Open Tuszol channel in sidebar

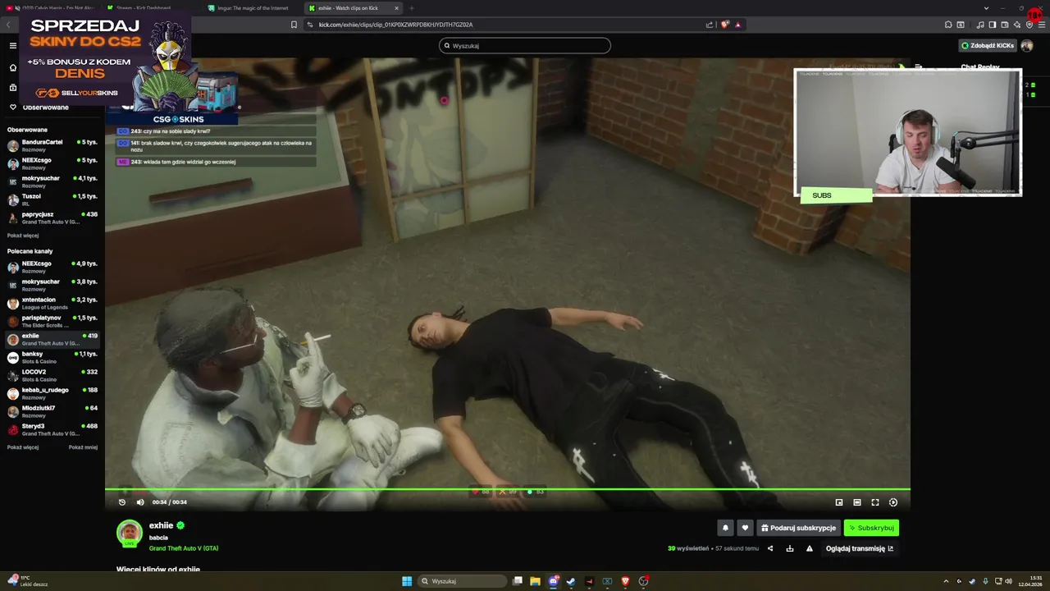(x=52, y=199)
